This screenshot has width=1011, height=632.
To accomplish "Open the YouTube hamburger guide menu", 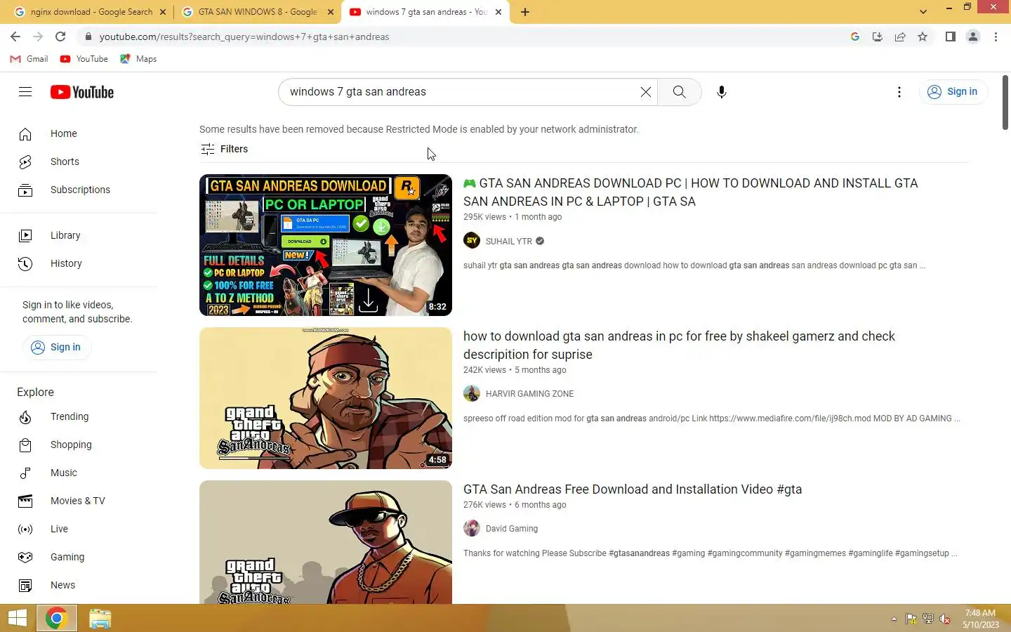I will (25, 92).
